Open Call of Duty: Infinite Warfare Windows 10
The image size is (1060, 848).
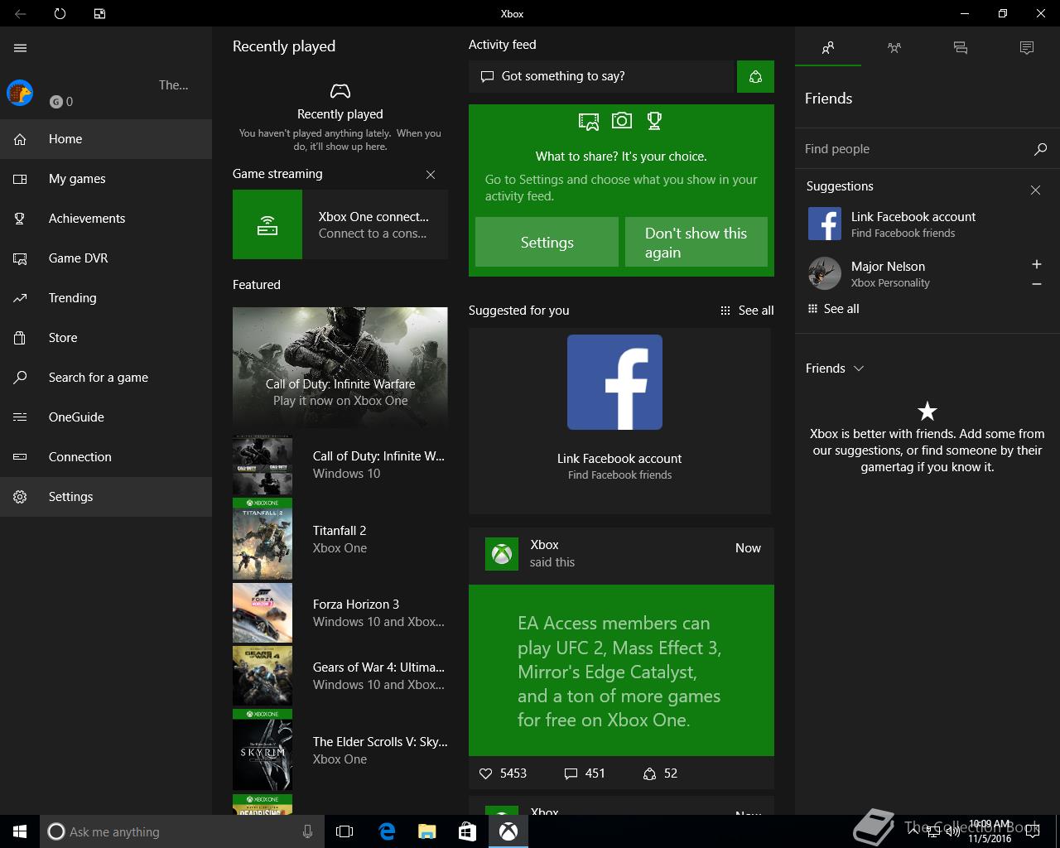coord(340,465)
